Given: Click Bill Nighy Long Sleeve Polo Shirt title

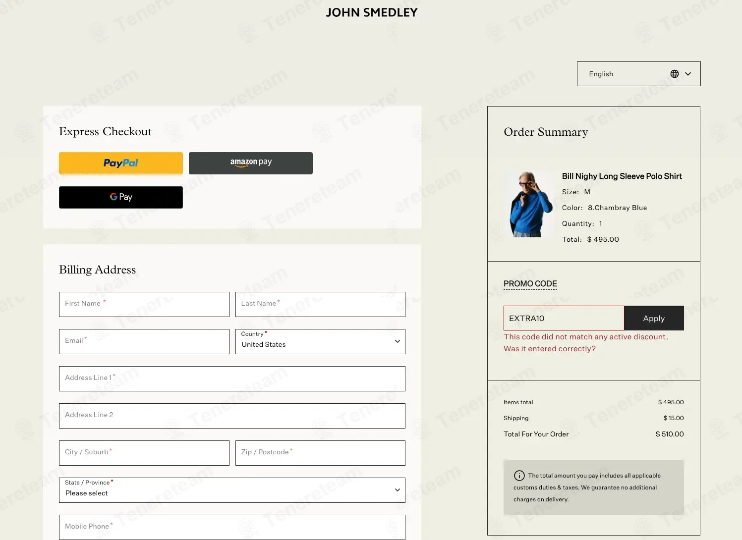Looking at the screenshot, I should tap(622, 176).
